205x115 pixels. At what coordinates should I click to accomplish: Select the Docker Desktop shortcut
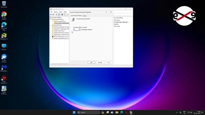[x=4, y=58]
